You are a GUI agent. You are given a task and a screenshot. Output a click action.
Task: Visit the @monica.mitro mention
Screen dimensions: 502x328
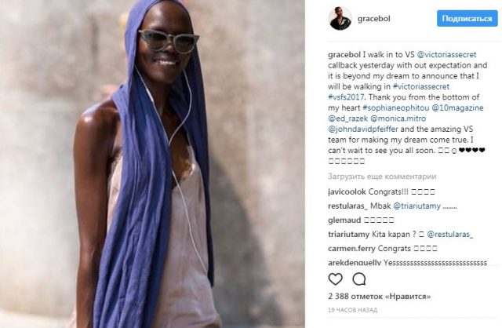(x=398, y=118)
